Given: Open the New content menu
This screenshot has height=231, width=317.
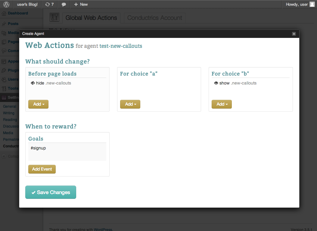Looking at the screenshot, I should click(81, 5).
